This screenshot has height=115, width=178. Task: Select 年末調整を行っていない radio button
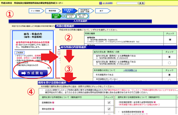pos(169,80)
